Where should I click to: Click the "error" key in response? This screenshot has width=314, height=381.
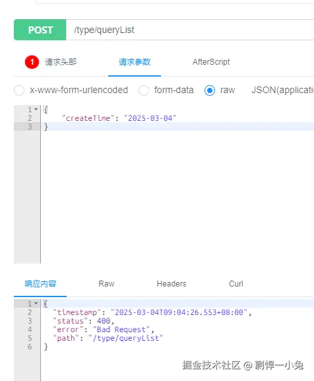68,329
